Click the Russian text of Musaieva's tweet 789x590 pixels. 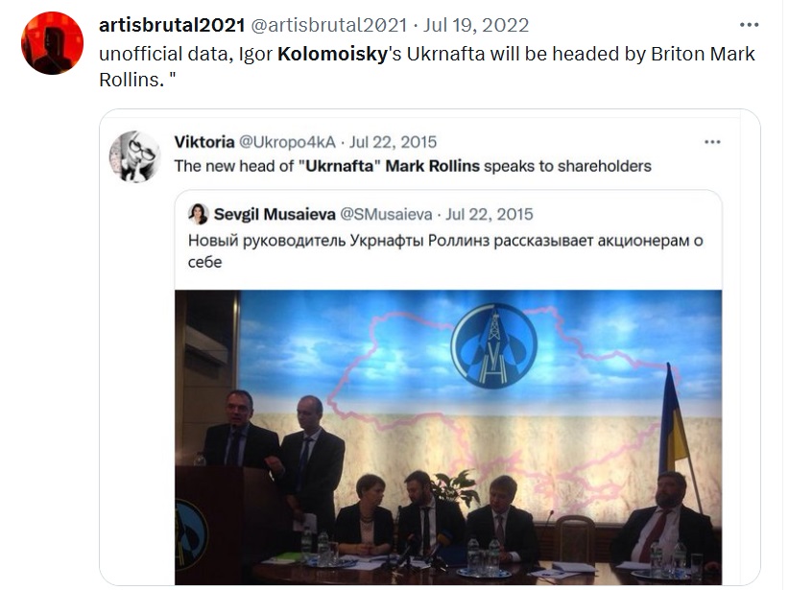coord(445,251)
